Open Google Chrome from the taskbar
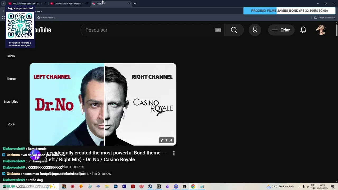This screenshot has height=190, width=338. (x=193, y=187)
